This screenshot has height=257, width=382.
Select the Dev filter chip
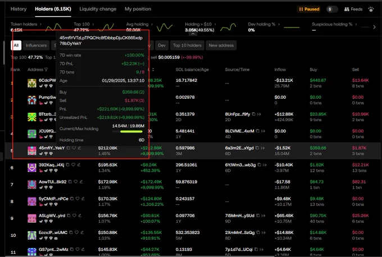[x=162, y=45]
